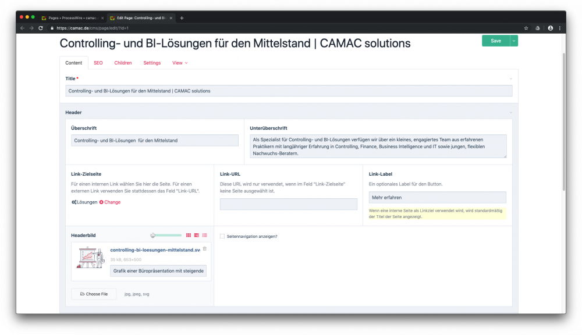Viewport: 582px width, 335px height.
Task: Open the SEO tab
Action: pyautogui.click(x=98, y=63)
